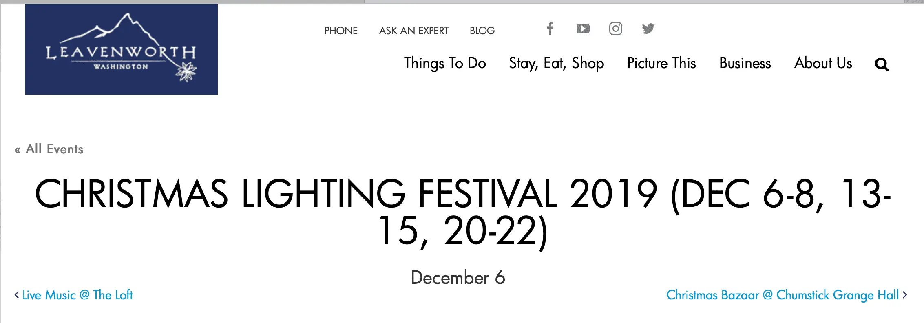Click the PHONE link

coord(341,31)
